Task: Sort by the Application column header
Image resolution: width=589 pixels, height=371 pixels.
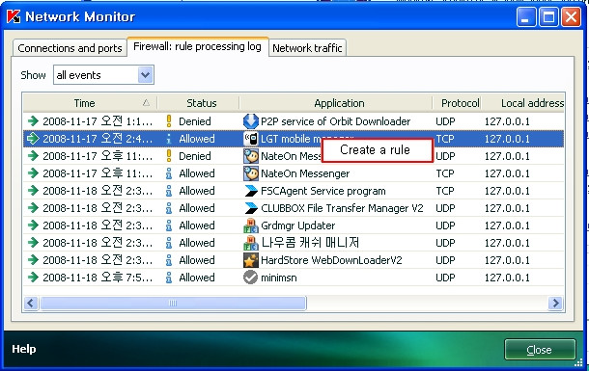Action: 336,103
